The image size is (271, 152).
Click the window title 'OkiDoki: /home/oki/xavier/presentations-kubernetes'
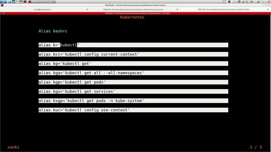click(x=135, y=5)
